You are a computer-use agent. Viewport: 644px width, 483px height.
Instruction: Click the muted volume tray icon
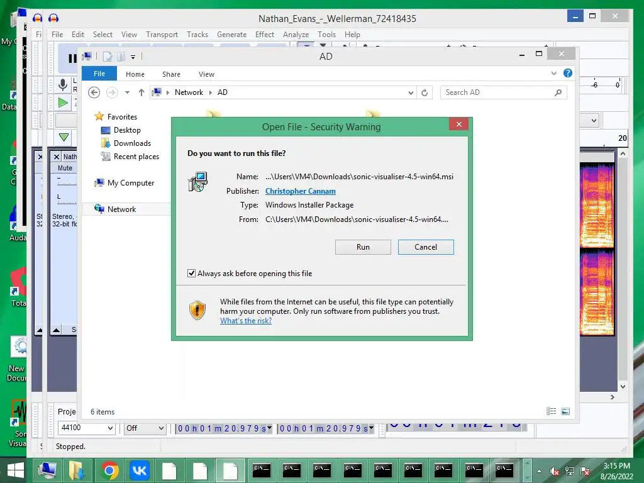(554, 471)
